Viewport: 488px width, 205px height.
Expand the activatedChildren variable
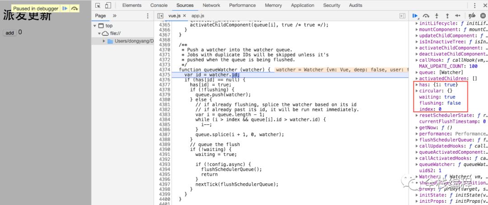[x=417, y=79]
